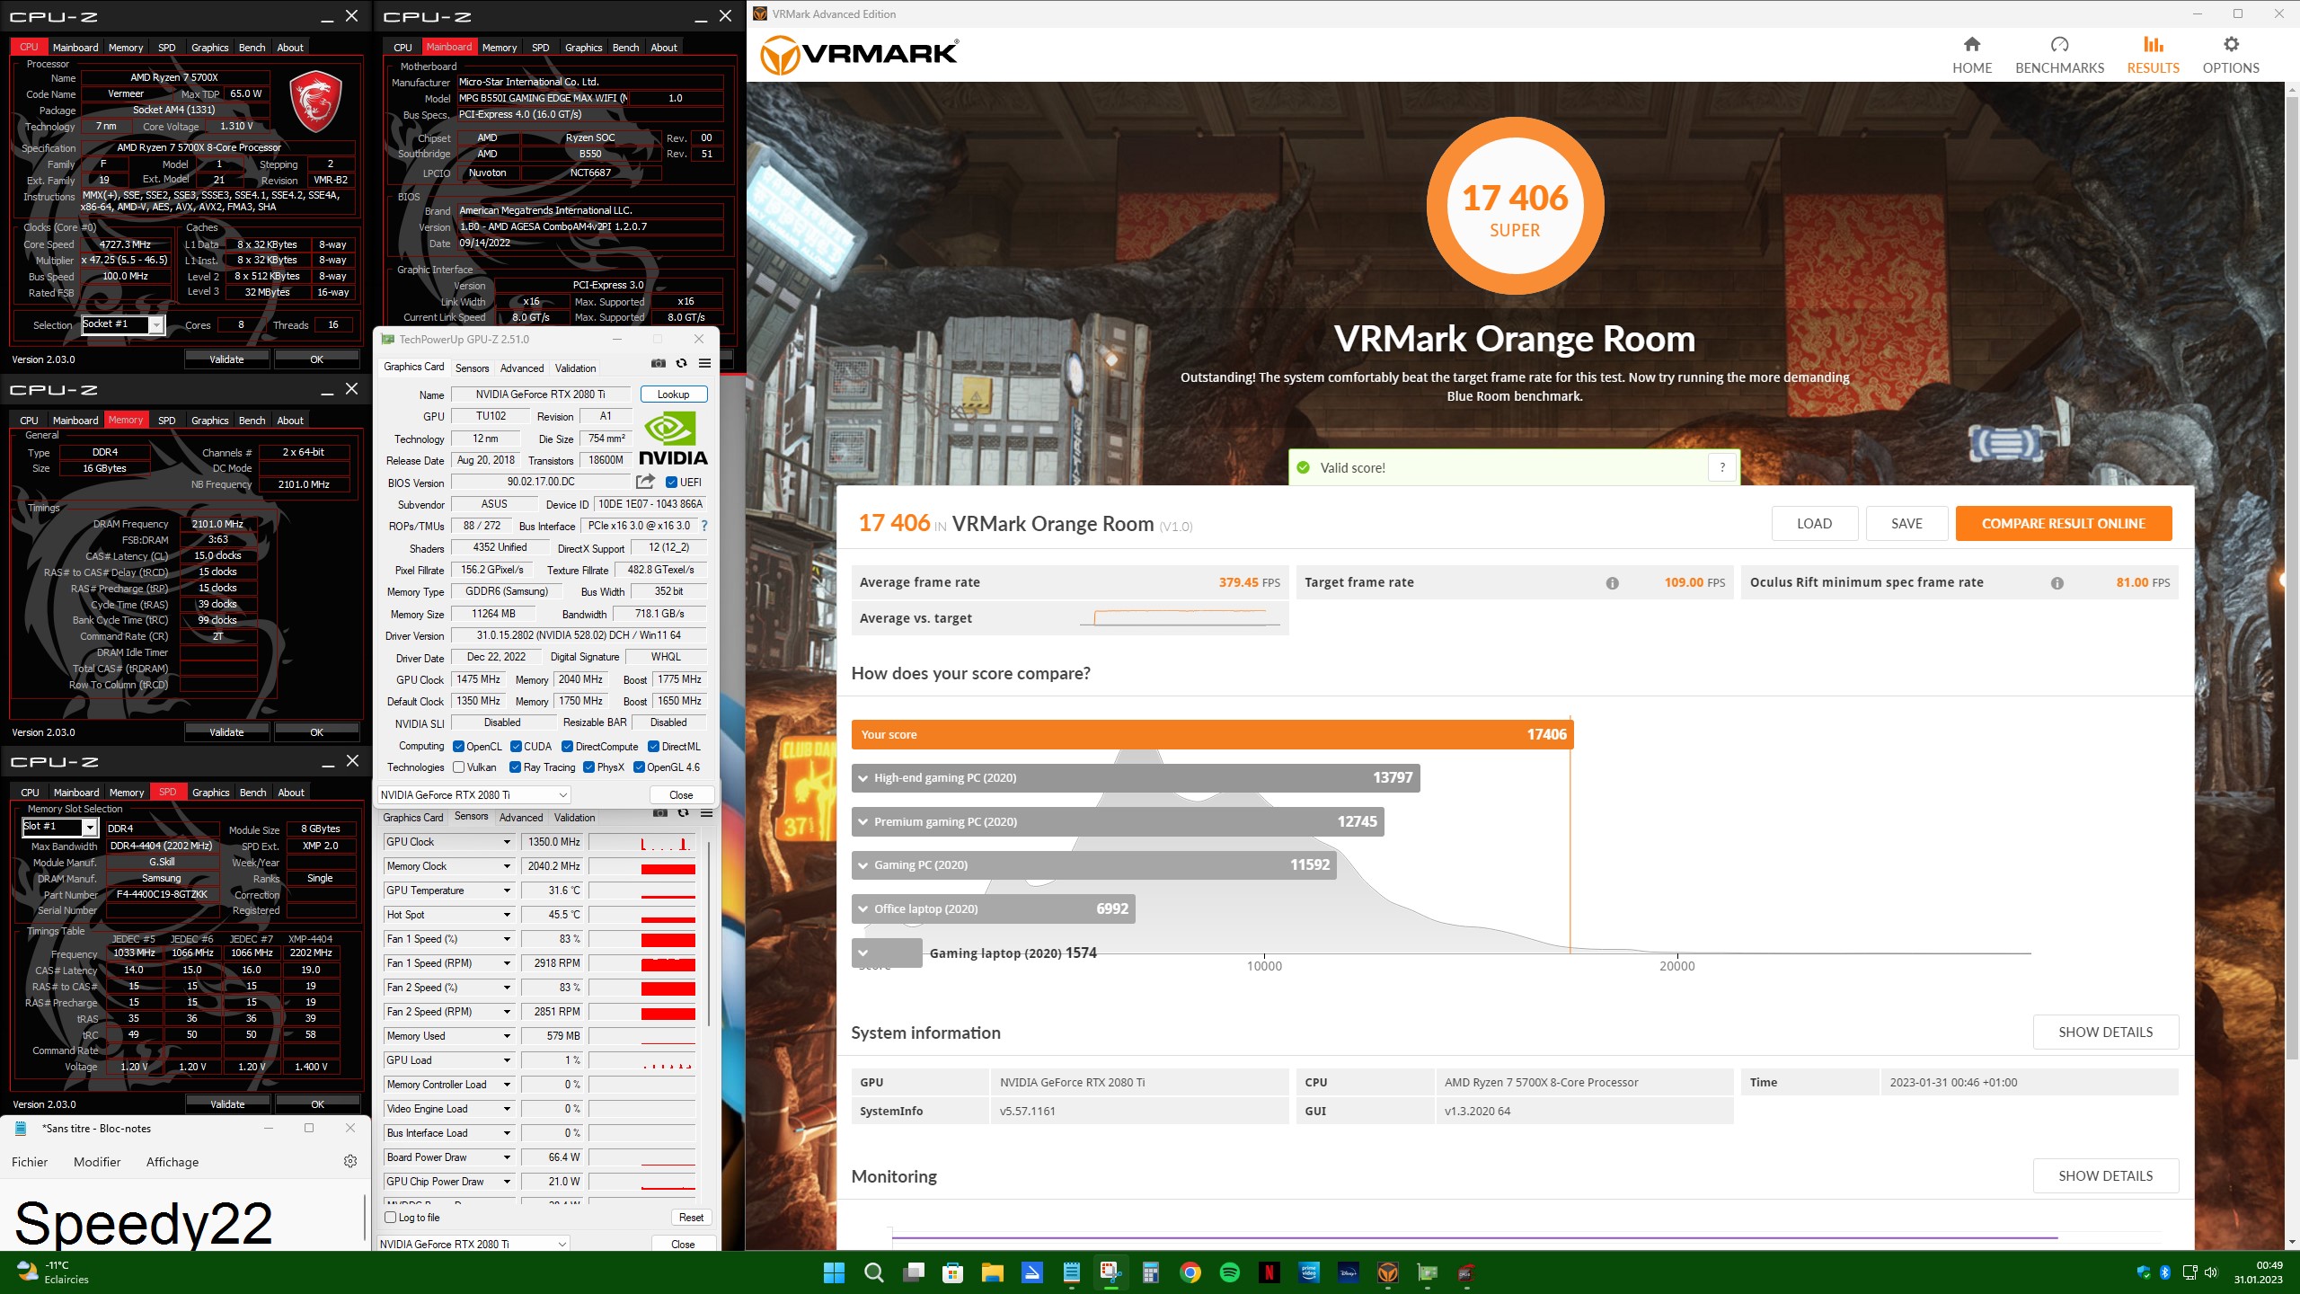Launch Spotify from taskbar
2300x1294 pixels.
click(x=1230, y=1272)
